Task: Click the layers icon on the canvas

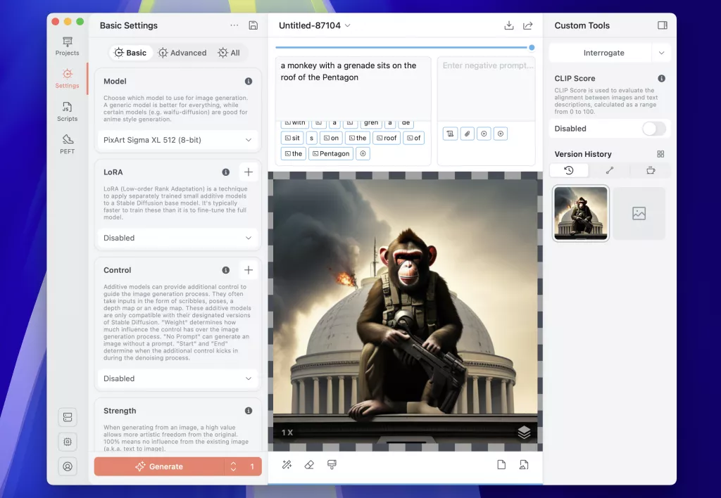Action: [524, 432]
